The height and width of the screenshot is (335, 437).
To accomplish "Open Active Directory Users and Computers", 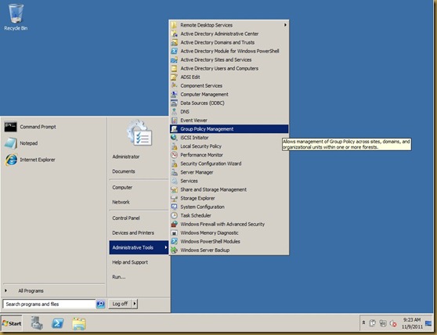I will coord(229,68).
